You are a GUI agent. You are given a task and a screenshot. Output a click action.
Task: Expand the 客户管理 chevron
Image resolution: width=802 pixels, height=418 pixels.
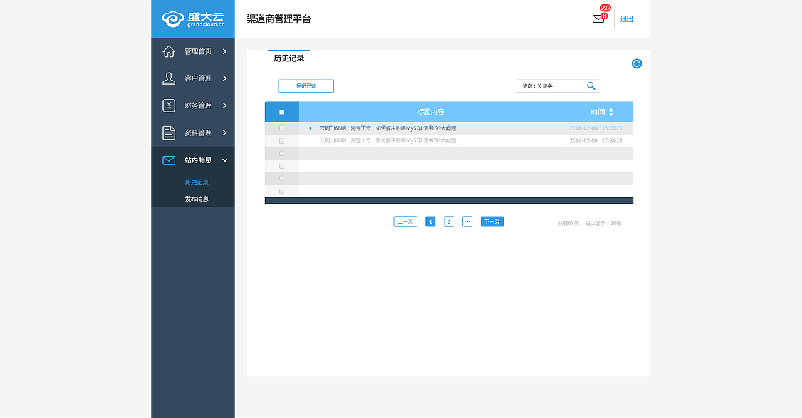(x=224, y=78)
